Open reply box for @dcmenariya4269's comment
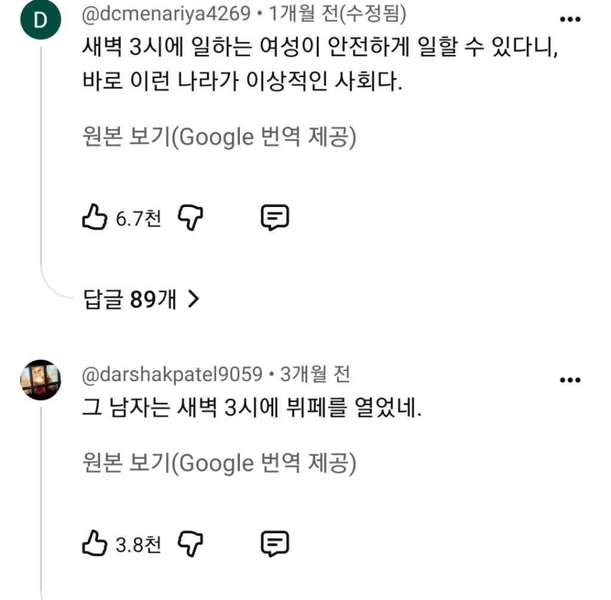611x600 pixels. 274,217
